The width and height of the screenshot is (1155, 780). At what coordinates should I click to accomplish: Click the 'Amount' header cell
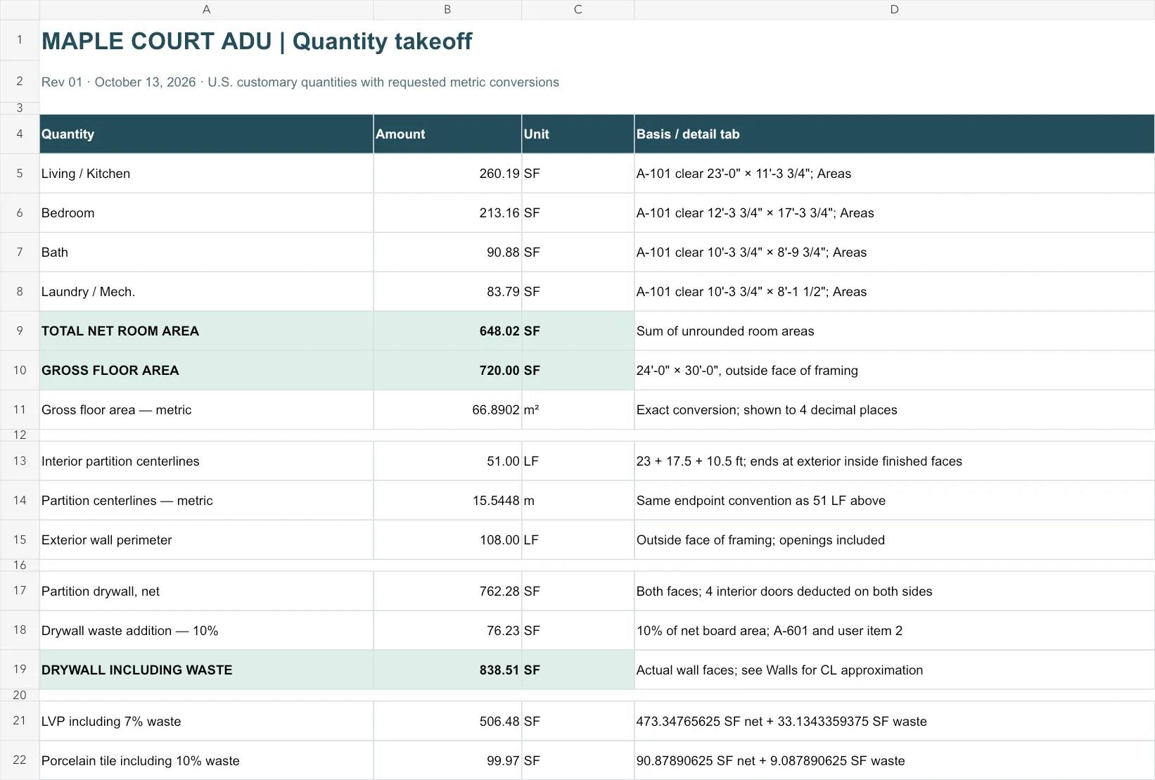447,134
